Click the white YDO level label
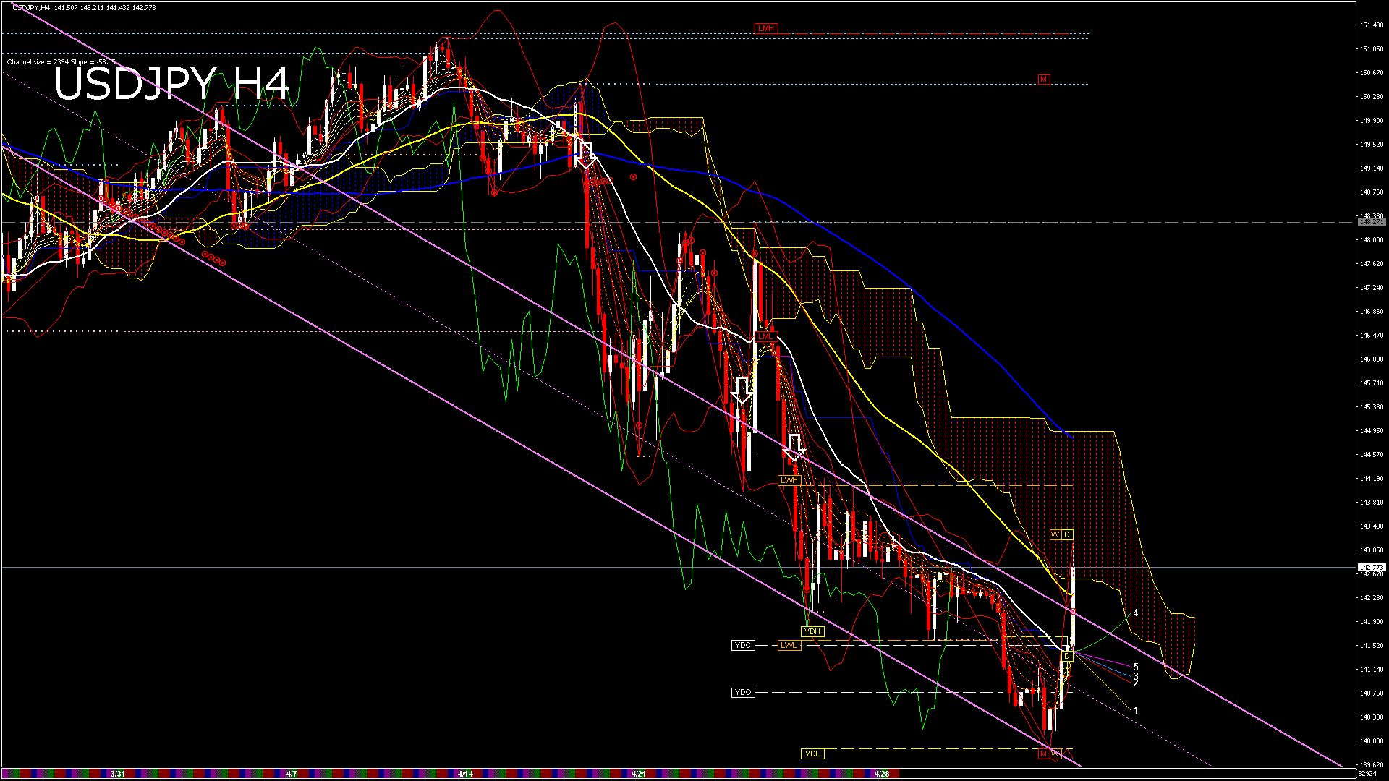Viewport: 1389px width, 781px height. coord(743,693)
